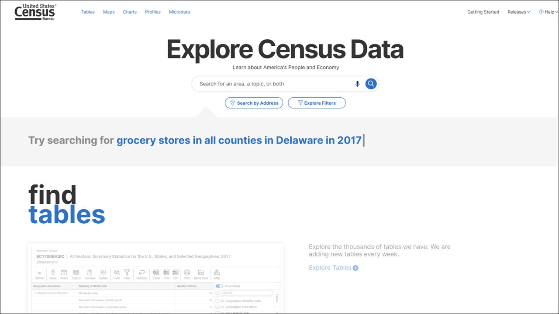Expand the Releases dropdown menu
559x314 pixels.
tap(519, 12)
